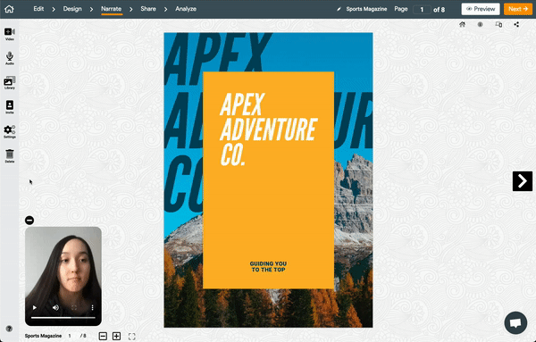536x342 pixels.
Task: Collapse the video narration with minus button
Action: click(x=29, y=221)
